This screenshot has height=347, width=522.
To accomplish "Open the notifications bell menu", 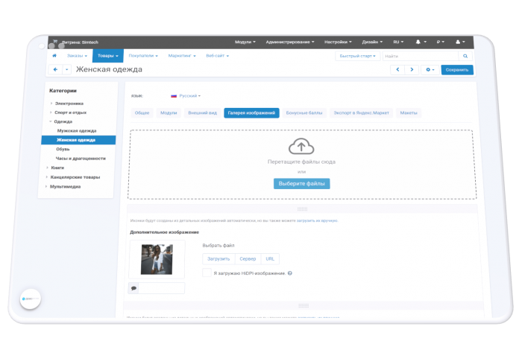I will pos(421,42).
